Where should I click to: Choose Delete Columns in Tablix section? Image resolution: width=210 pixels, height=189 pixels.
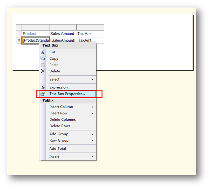pos(68,120)
